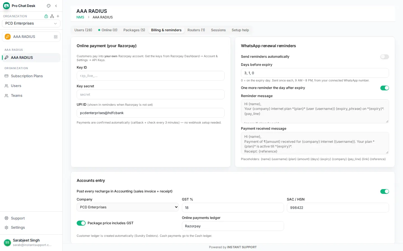Open Support via the lifebuoy icon
403x251 pixels.
click(6, 218)
